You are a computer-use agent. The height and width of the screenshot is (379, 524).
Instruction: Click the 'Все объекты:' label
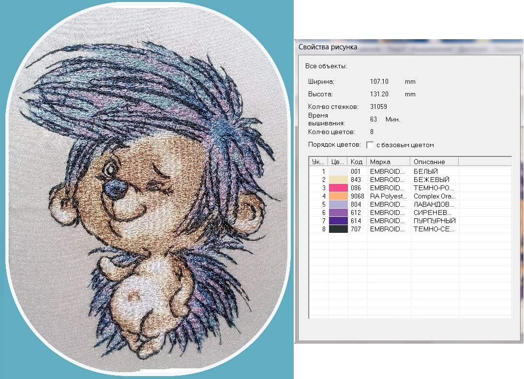pyautogui.click(x=326, y=66)
